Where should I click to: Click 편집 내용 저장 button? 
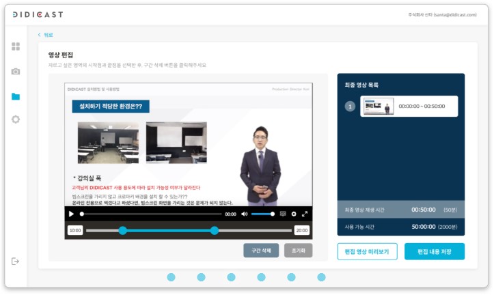coord(435,251)
